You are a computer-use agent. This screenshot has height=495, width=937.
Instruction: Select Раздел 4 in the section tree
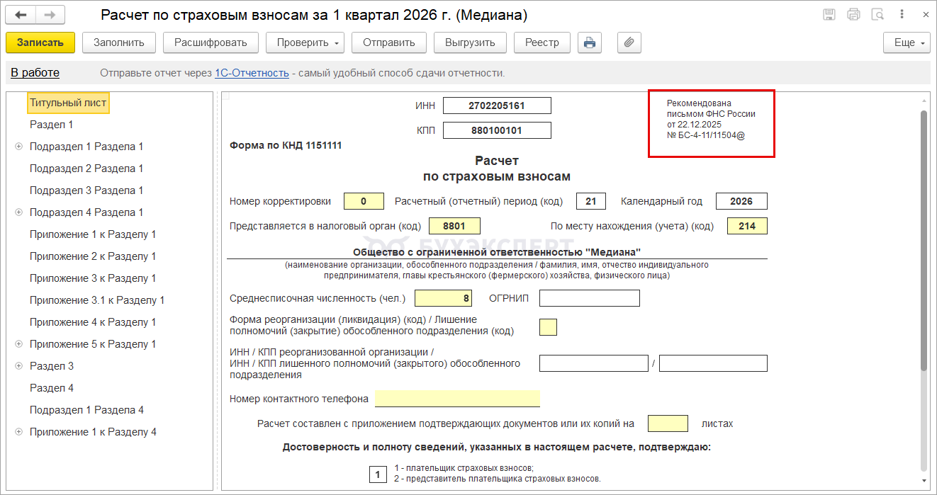coord(52,388)
